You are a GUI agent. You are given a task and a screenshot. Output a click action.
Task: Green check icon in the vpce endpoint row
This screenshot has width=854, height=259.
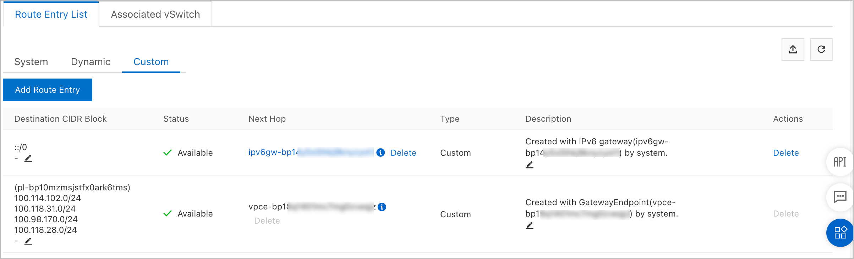tap(168, 213)
